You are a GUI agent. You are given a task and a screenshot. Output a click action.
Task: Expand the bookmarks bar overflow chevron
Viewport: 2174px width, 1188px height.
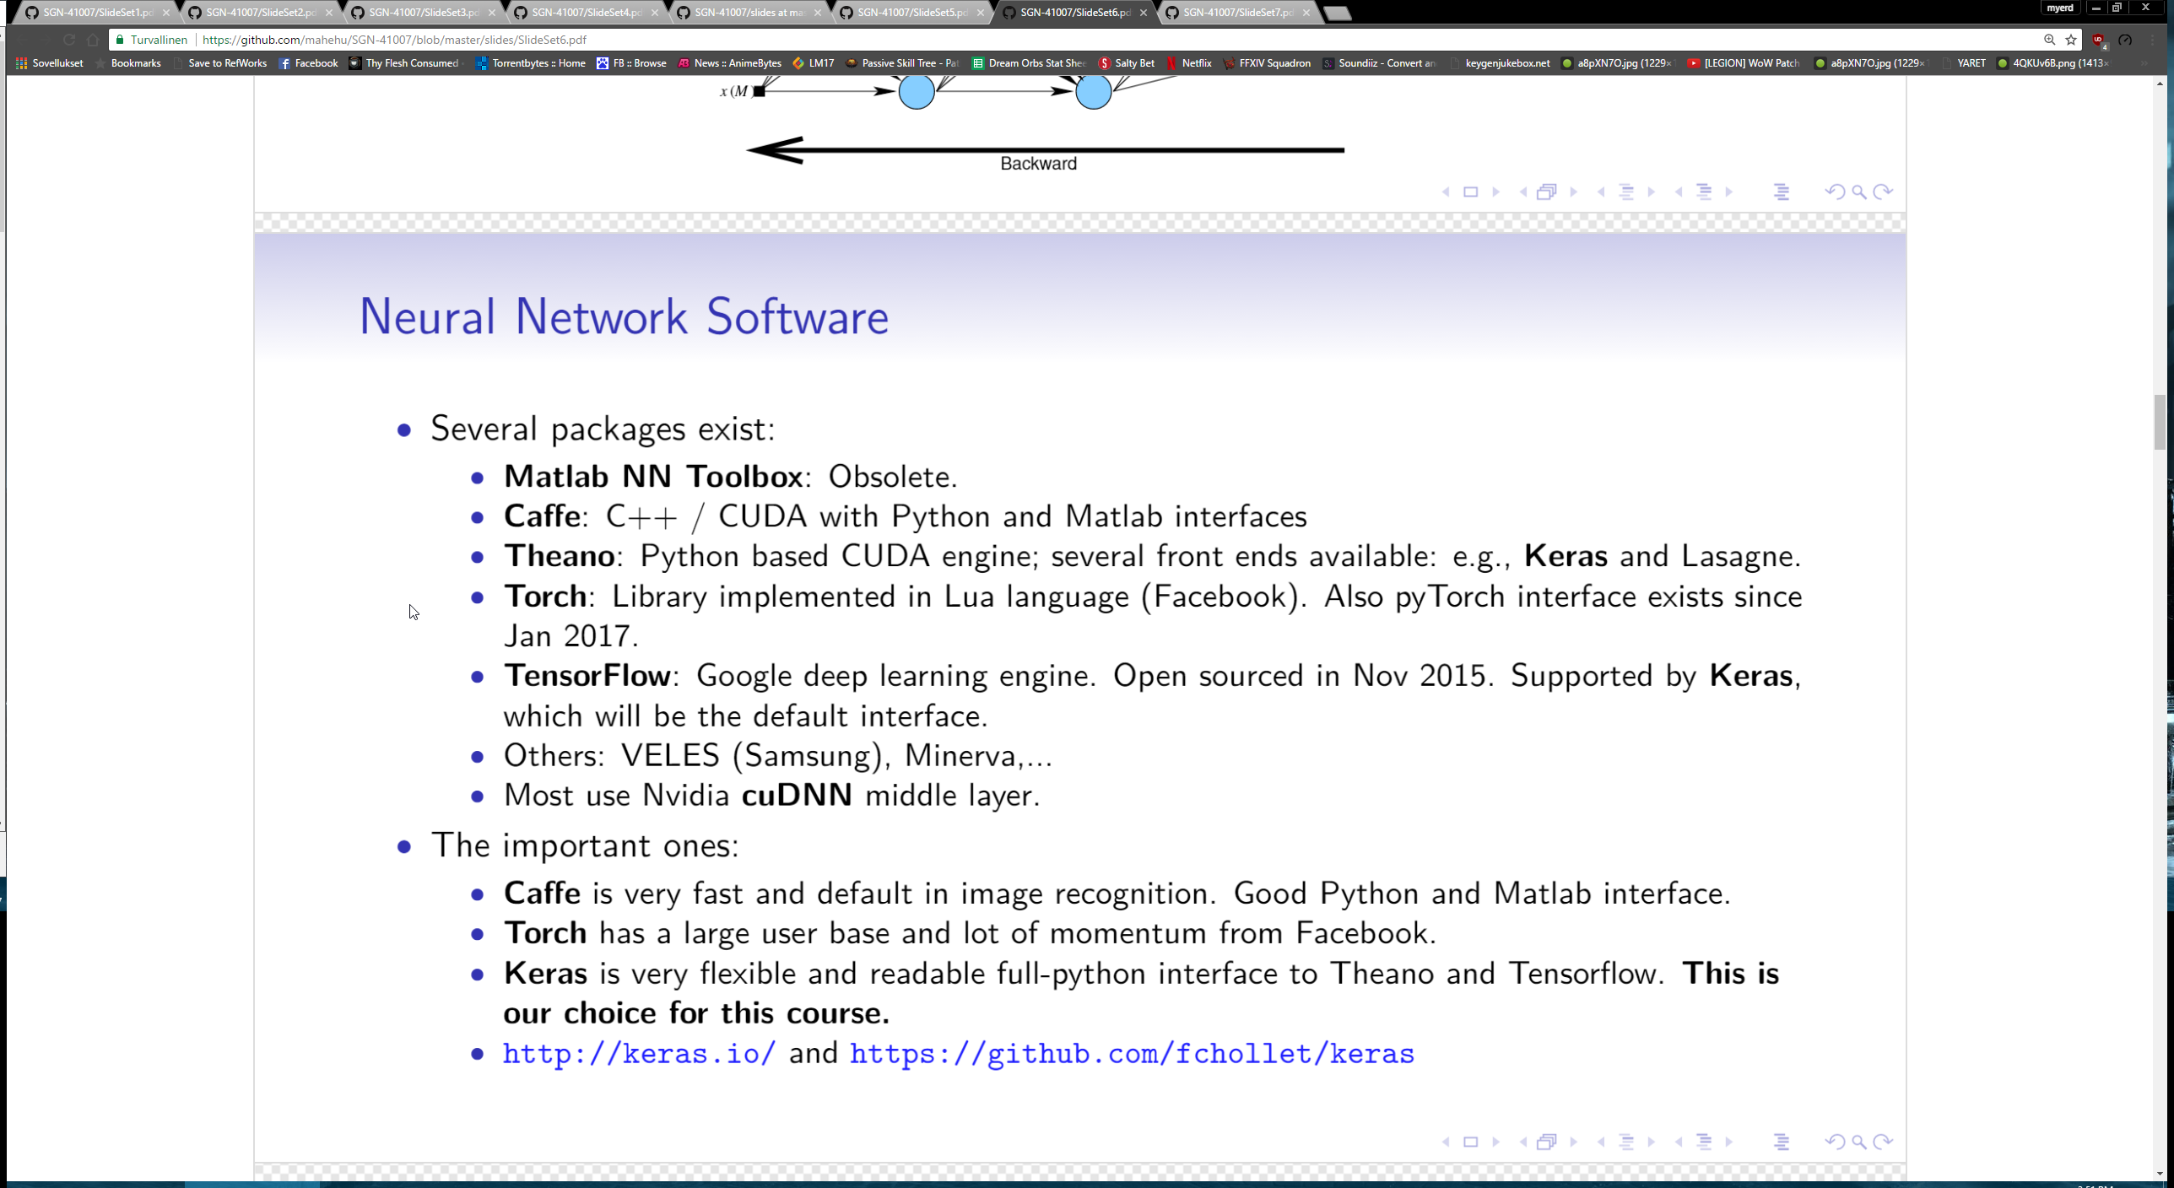point(2144,63)
